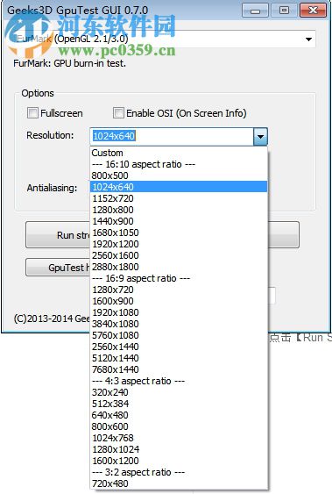This screenshot has height=494, width=332.
Task: Choose 3840x1080 resolution
Action: click(179, 324)
